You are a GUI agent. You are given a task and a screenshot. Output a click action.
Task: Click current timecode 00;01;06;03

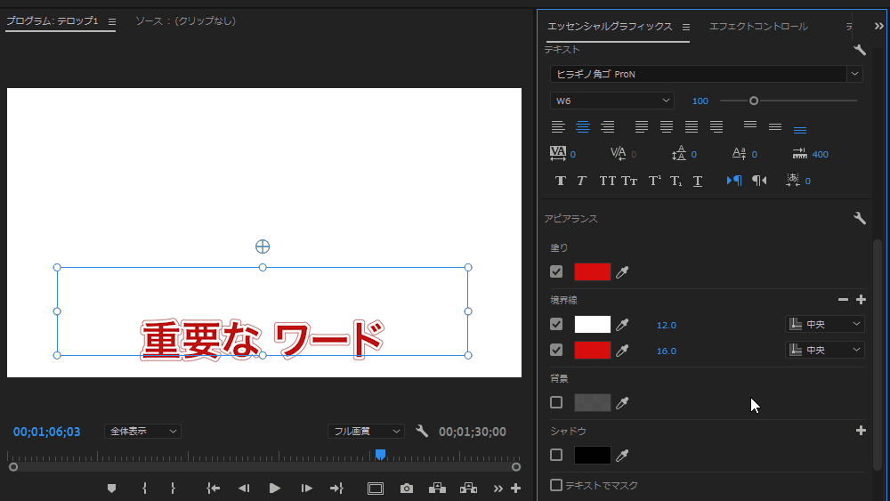pos(46,432)
